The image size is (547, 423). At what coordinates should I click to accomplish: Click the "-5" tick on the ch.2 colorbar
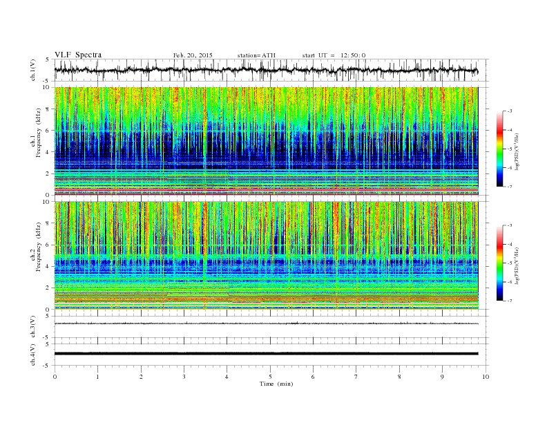pyautogui.click(x=509, y=263)
